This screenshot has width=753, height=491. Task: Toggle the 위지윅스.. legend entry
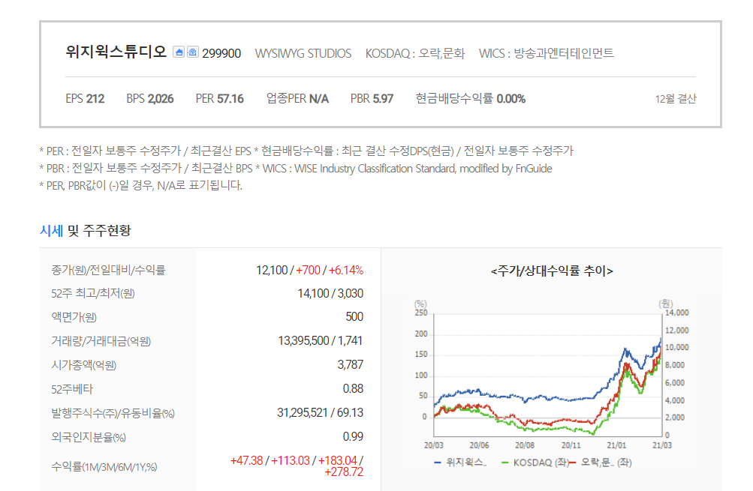click(460, 463)
